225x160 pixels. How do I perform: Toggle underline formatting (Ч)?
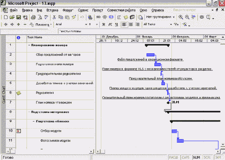coord(117,24)
